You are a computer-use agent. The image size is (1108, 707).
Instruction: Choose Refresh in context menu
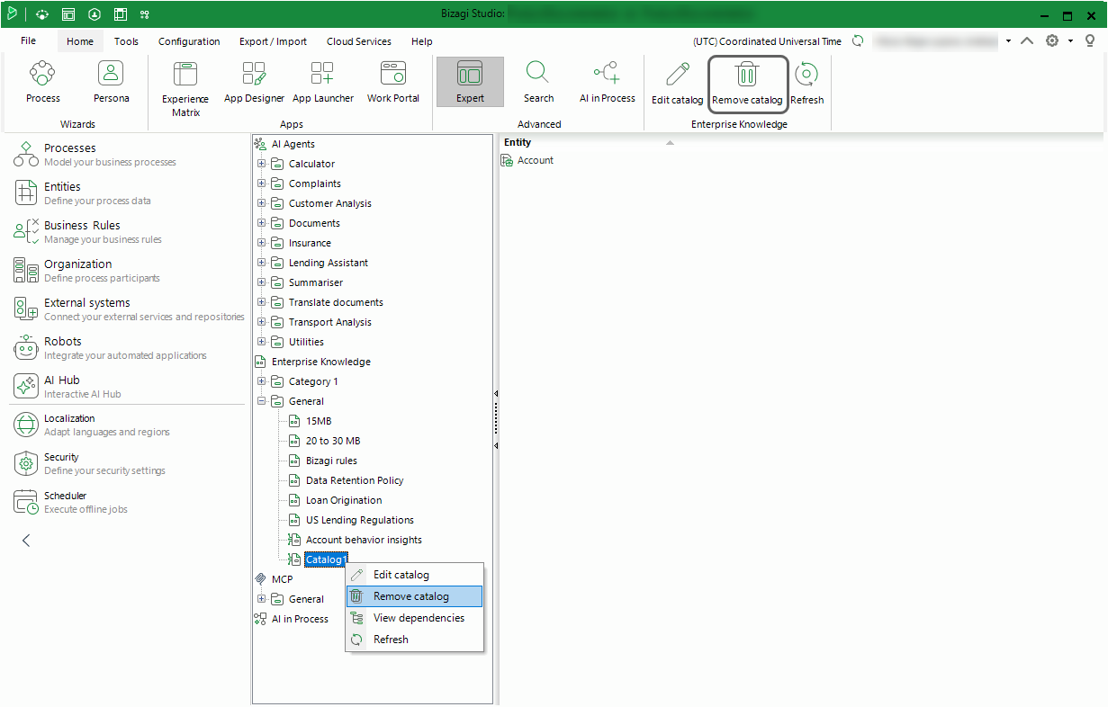[415, 640]
